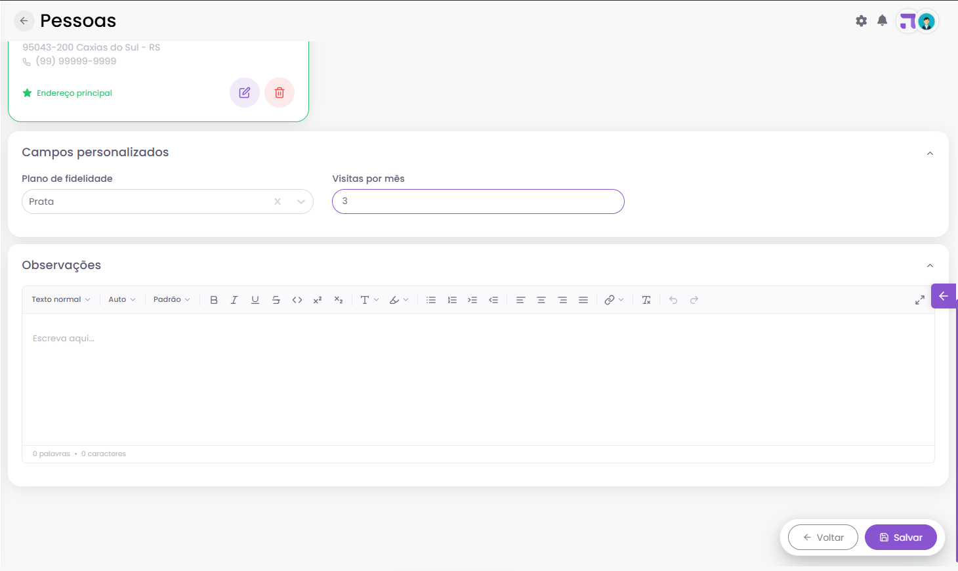Open the settings gear icon
The height and width of the screenshot is (571, 958).
(862, 21)
